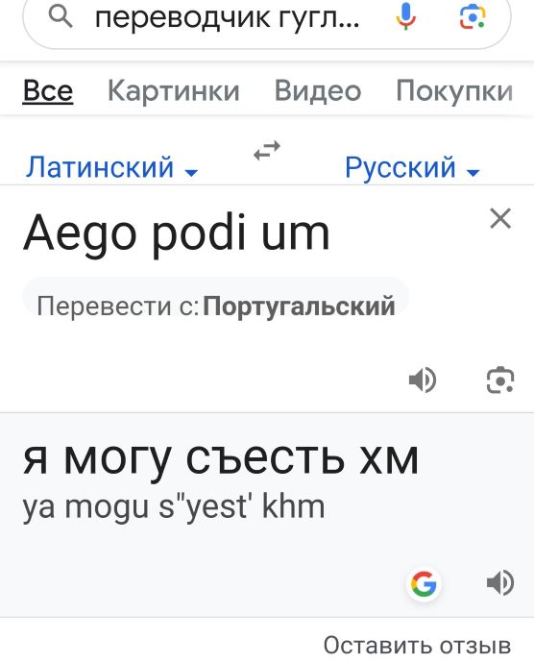Viewport: 534px width, 664px height.
Task: Open Google Lens camera search icon
Action: [473, 16]
